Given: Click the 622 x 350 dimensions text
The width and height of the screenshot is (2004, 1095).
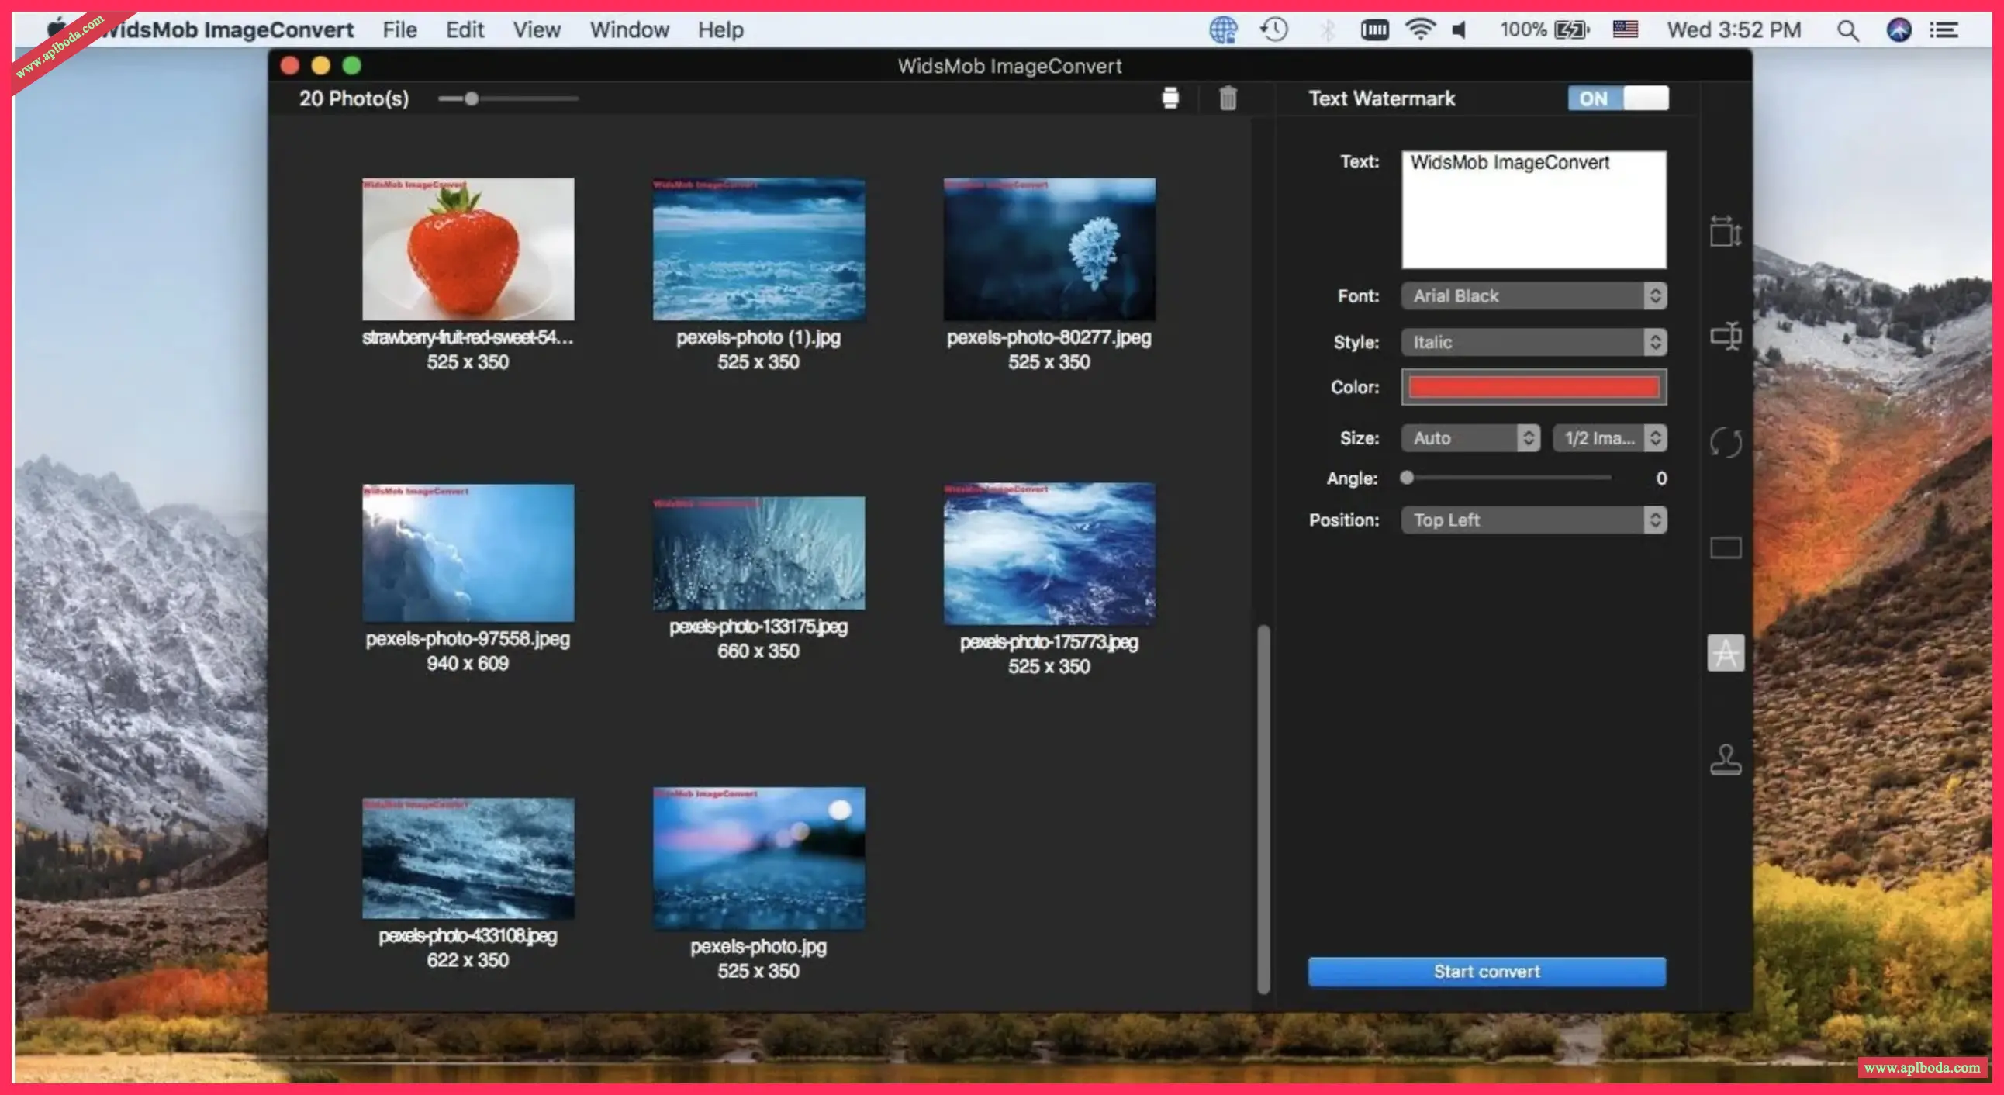Looking at the screenshot, I should tap(467, 960).
